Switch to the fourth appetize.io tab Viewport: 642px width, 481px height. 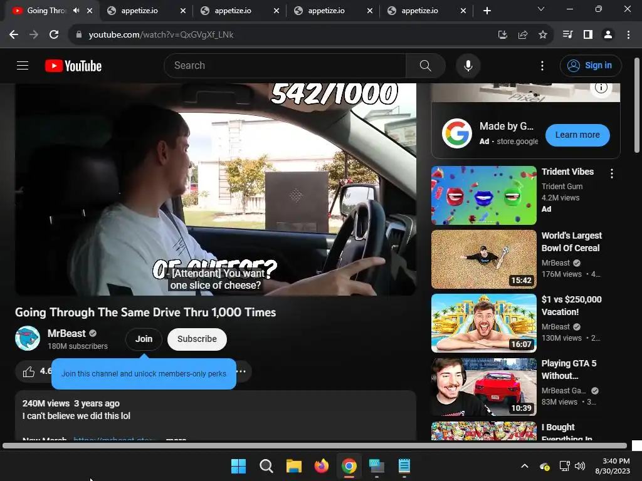426,11
